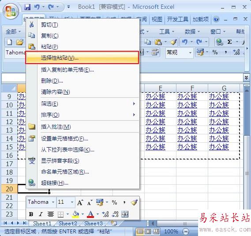Image resolution: width=251 pixels, height=236 pixels.
Task: Decrease decimal in mini toolbar
Action: (115, 214)
